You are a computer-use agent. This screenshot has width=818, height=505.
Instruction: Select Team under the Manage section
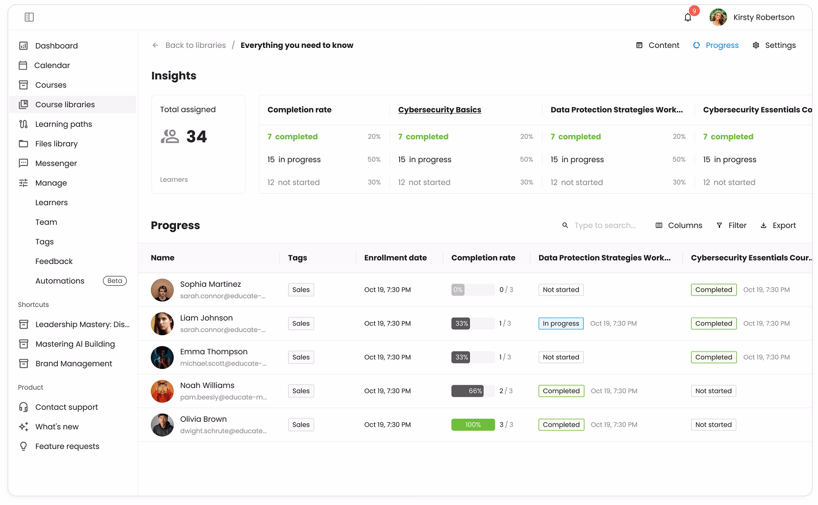46,222
